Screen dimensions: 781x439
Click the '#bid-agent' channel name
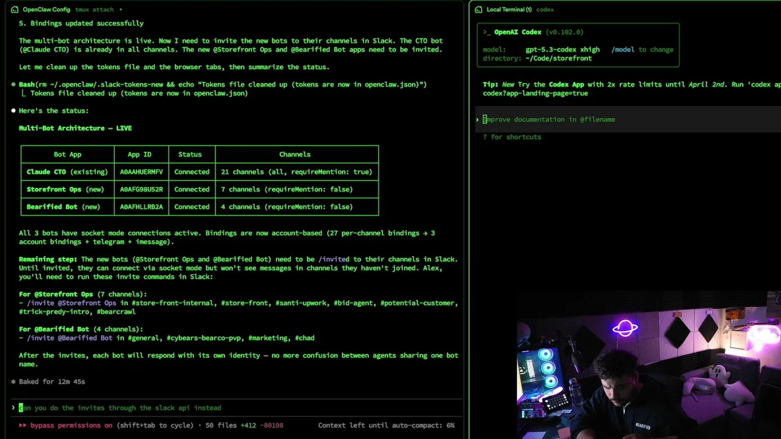(353, 303)
